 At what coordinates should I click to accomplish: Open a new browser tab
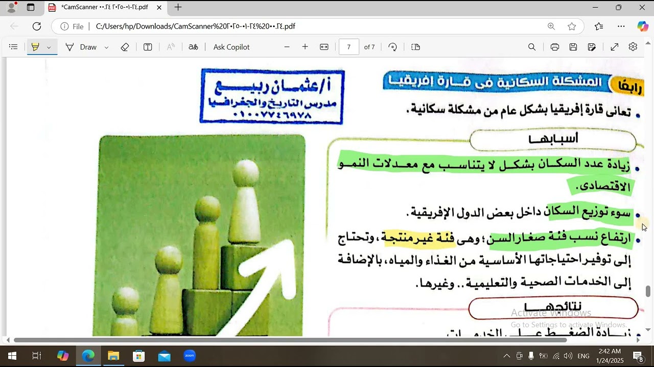point(178,7)
